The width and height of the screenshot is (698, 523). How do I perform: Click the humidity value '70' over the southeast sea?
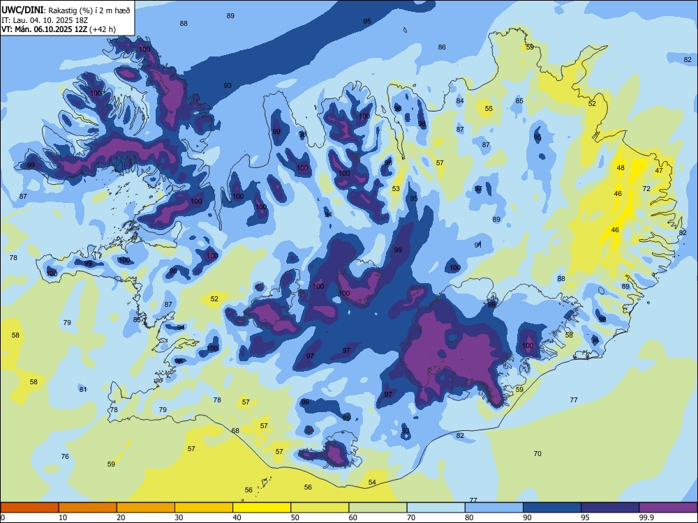[537, 454]
